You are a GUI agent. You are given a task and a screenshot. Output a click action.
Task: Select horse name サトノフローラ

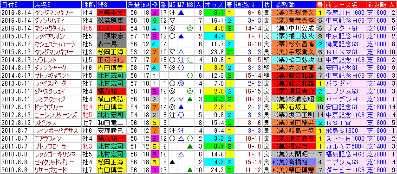tap(50, 146)
